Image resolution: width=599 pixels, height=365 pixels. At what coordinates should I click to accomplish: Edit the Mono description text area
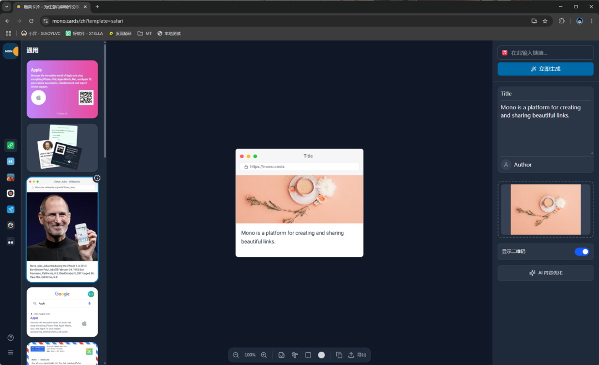tap(546, 128)
